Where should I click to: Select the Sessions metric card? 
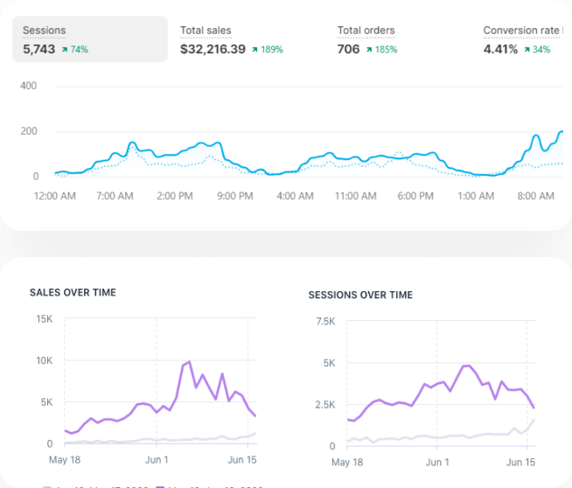pos(89,39)
